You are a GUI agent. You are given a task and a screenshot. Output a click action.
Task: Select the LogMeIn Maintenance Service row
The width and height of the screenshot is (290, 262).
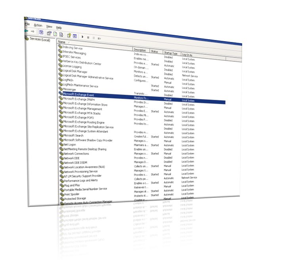pyautogui.click(x=80, y=85)
